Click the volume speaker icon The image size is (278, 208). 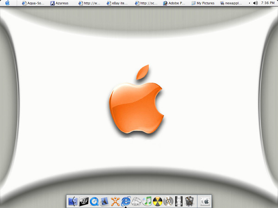coord(255,3)
